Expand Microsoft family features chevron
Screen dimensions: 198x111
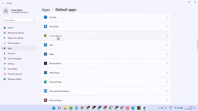point(167,91)
